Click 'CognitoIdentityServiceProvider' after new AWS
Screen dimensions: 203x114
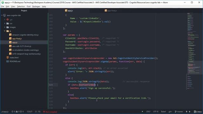(x=136, y=58)
